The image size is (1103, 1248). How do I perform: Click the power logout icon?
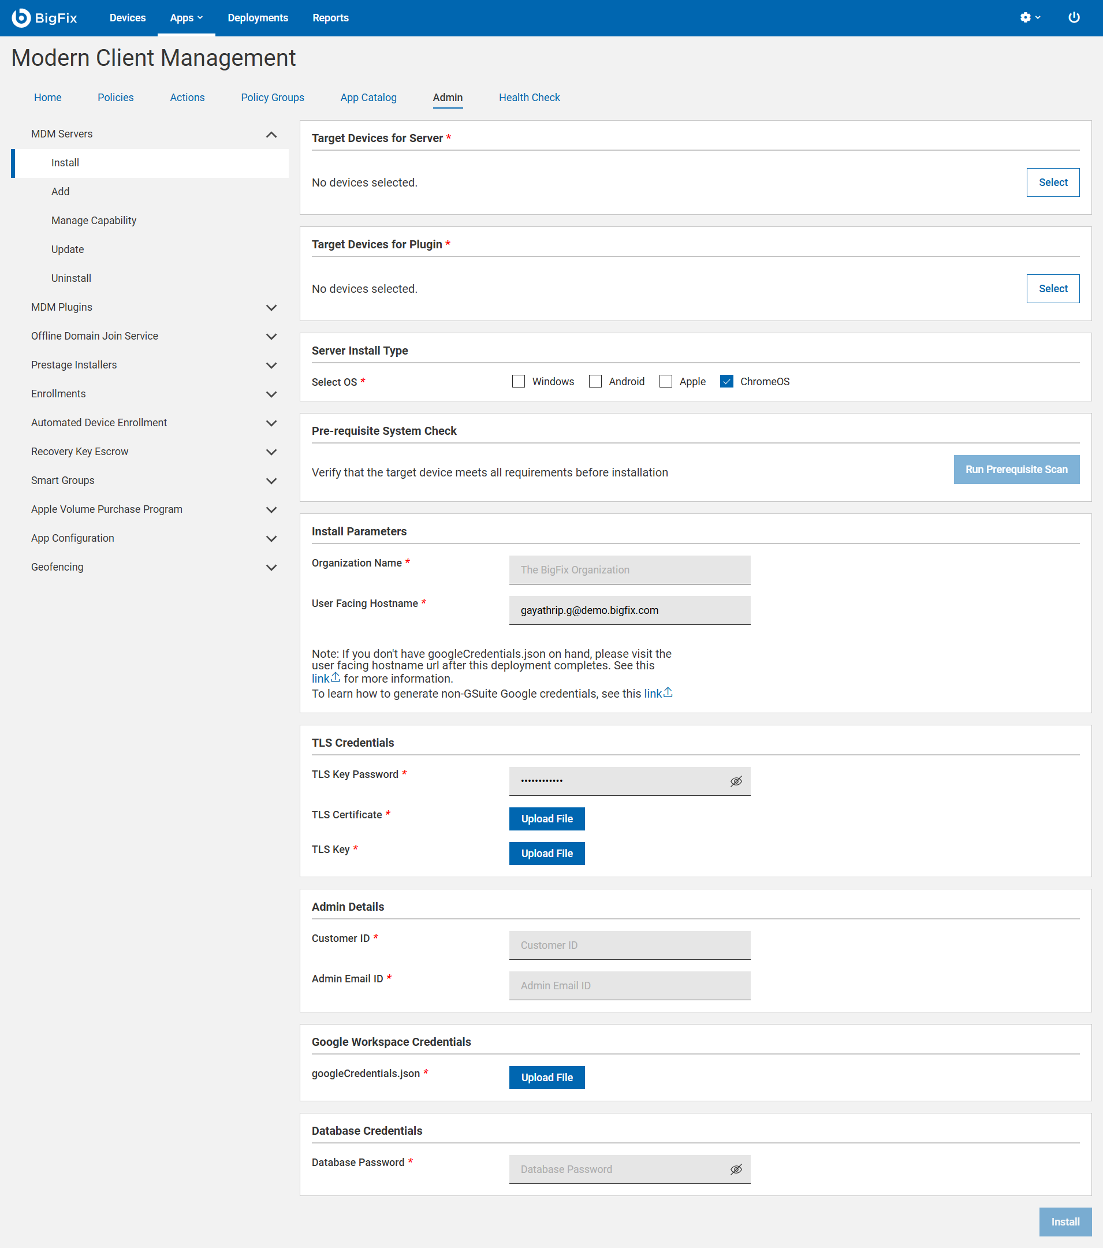tap(1073, 18)
